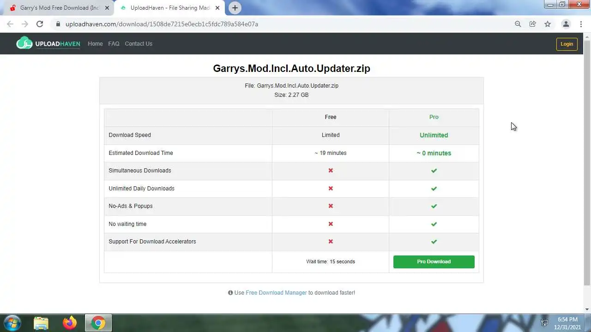Image resolution: width=591 pixels, height=332 pixels.
Task: Open the zoom magnifier icon in address bar
Action: 518,24
